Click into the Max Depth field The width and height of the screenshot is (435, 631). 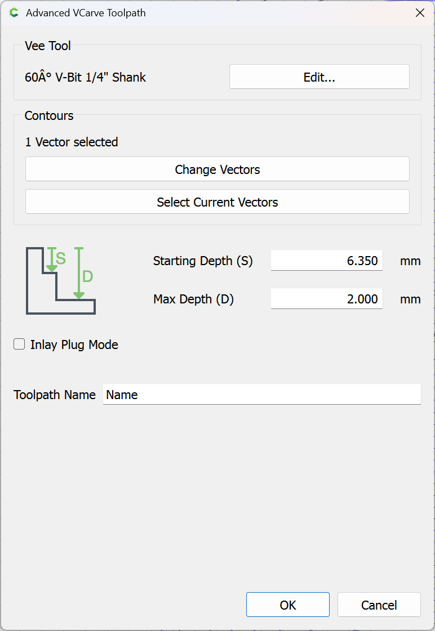point(326,299)
